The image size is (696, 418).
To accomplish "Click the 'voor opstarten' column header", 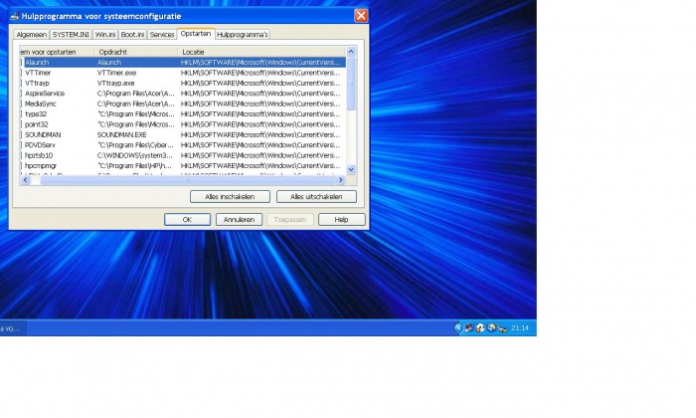I will click(x=57, y=52).
